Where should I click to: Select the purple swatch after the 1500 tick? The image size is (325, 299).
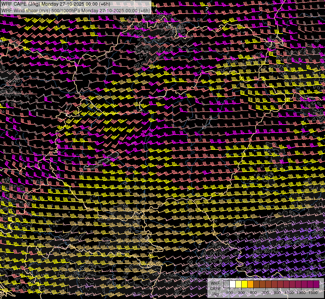[x=316, y=284]
